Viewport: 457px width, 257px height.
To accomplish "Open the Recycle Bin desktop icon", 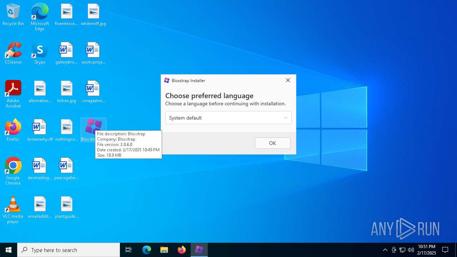I will click(13, 15).
